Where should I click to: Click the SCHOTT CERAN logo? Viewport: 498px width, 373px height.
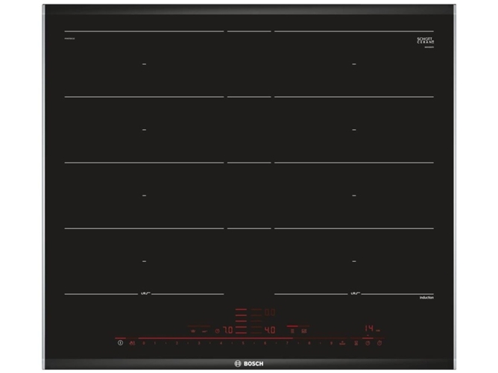point(425,40)
